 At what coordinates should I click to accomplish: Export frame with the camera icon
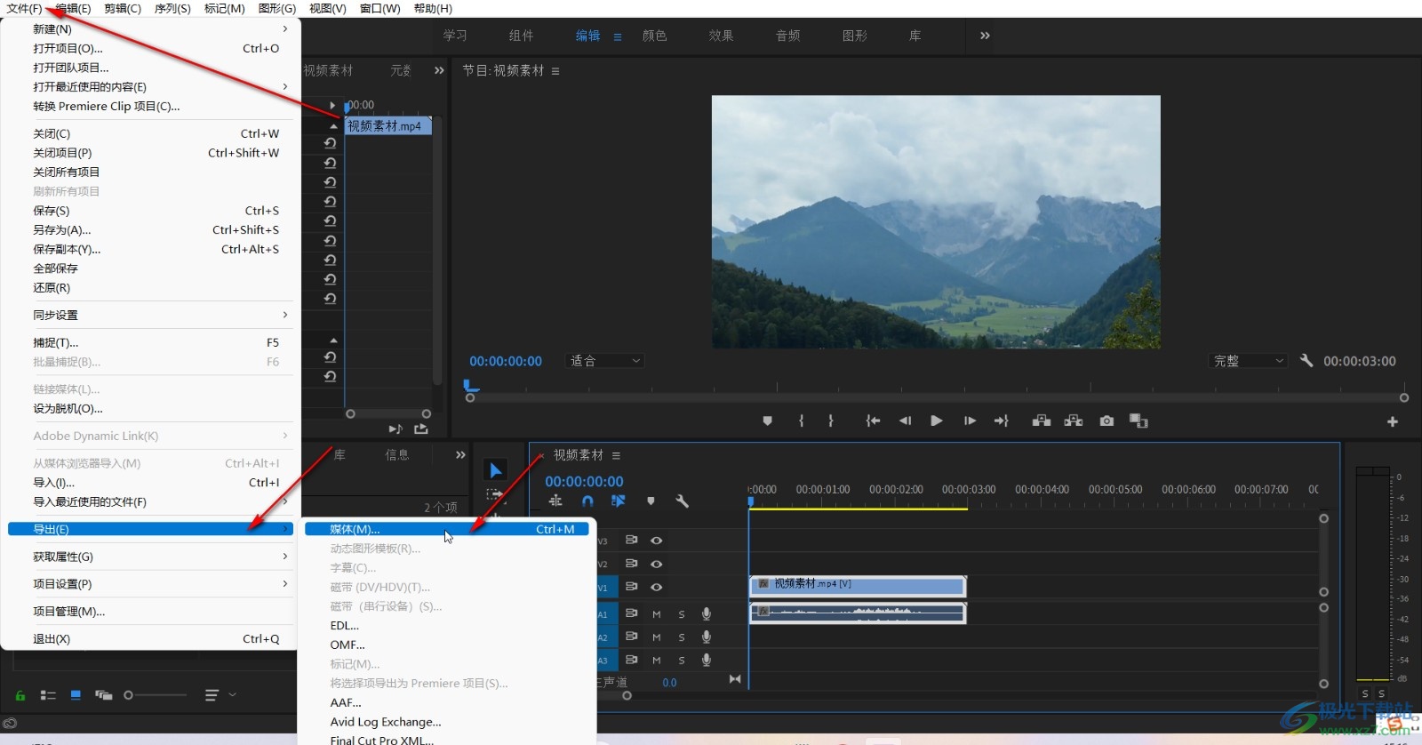1106,421
